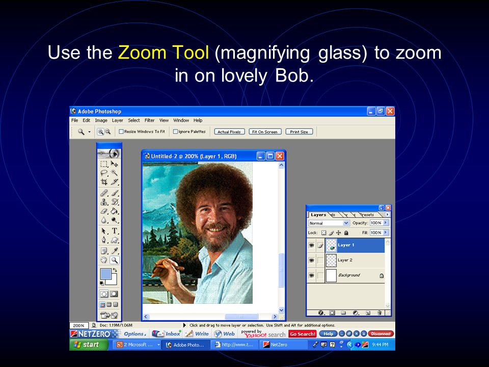Toggle Lock transparent pixels
Screen dimensions: 489x367
[x=324, y=233]
